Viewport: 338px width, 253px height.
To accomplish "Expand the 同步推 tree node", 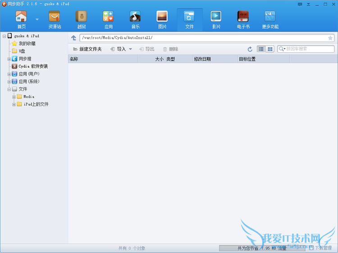I will [x=9, y=59].
